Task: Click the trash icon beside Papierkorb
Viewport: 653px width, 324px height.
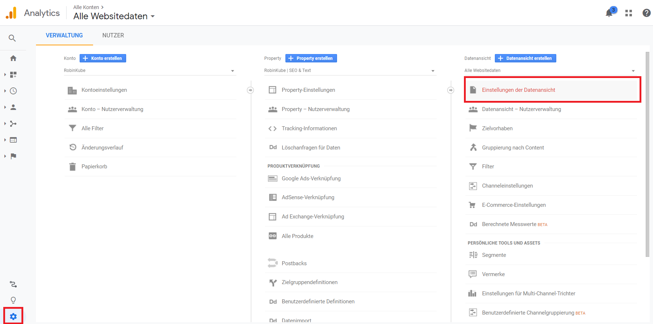Action: click(x=73, y=167)
